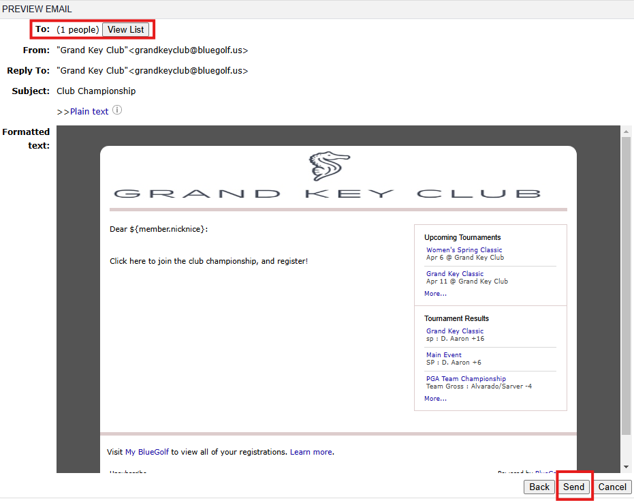Open Women's Spring Classic tournament link

coord(464,249)
